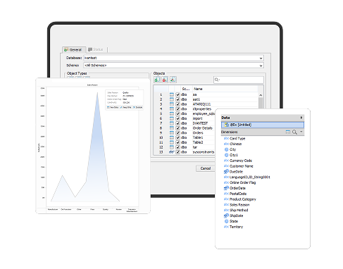Screen dimensions: 343x269
Task: Expand the Data panel arrow
Action: coord(301,118)
